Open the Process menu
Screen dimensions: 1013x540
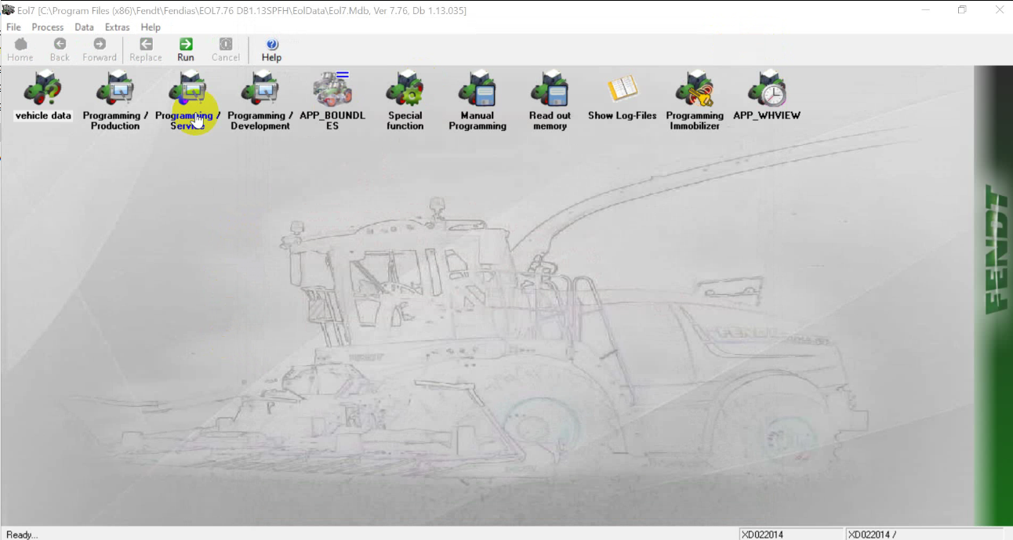pyautogui.click(x=48, y=27)
